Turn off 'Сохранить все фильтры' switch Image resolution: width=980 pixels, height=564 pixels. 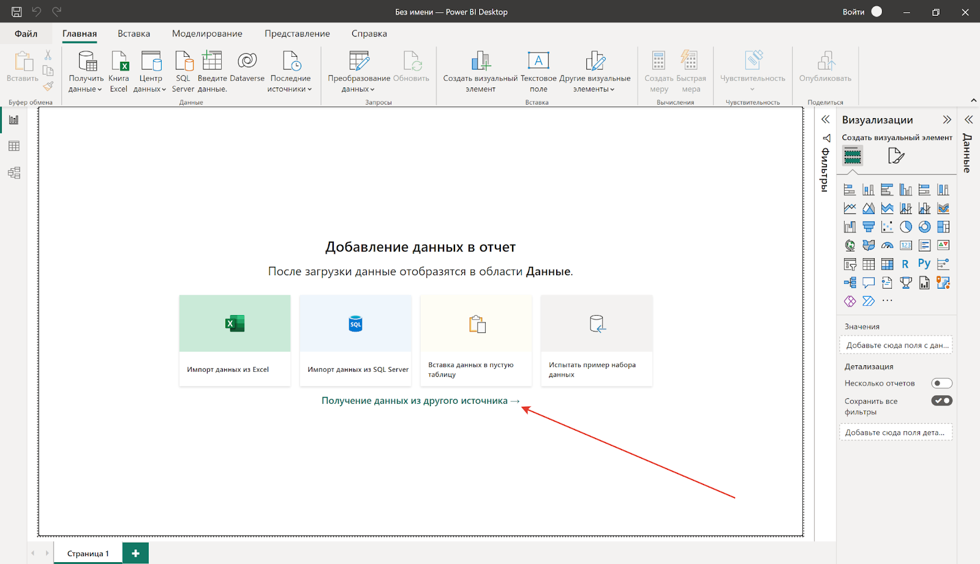point(941,401)
